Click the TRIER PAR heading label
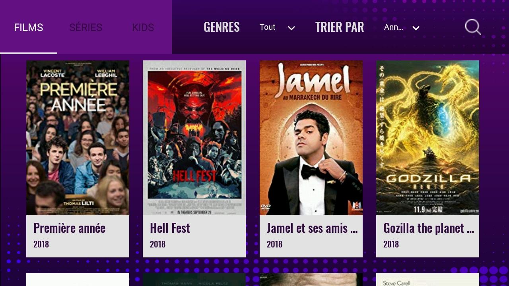This screenshot has height=286, width=509. click(340, 27)
